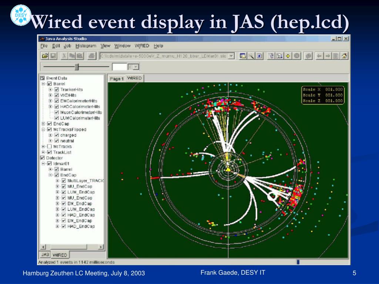379x284 pixels.
Task: Collapse the ldmar01 tree node
Action: coord(43,163)
